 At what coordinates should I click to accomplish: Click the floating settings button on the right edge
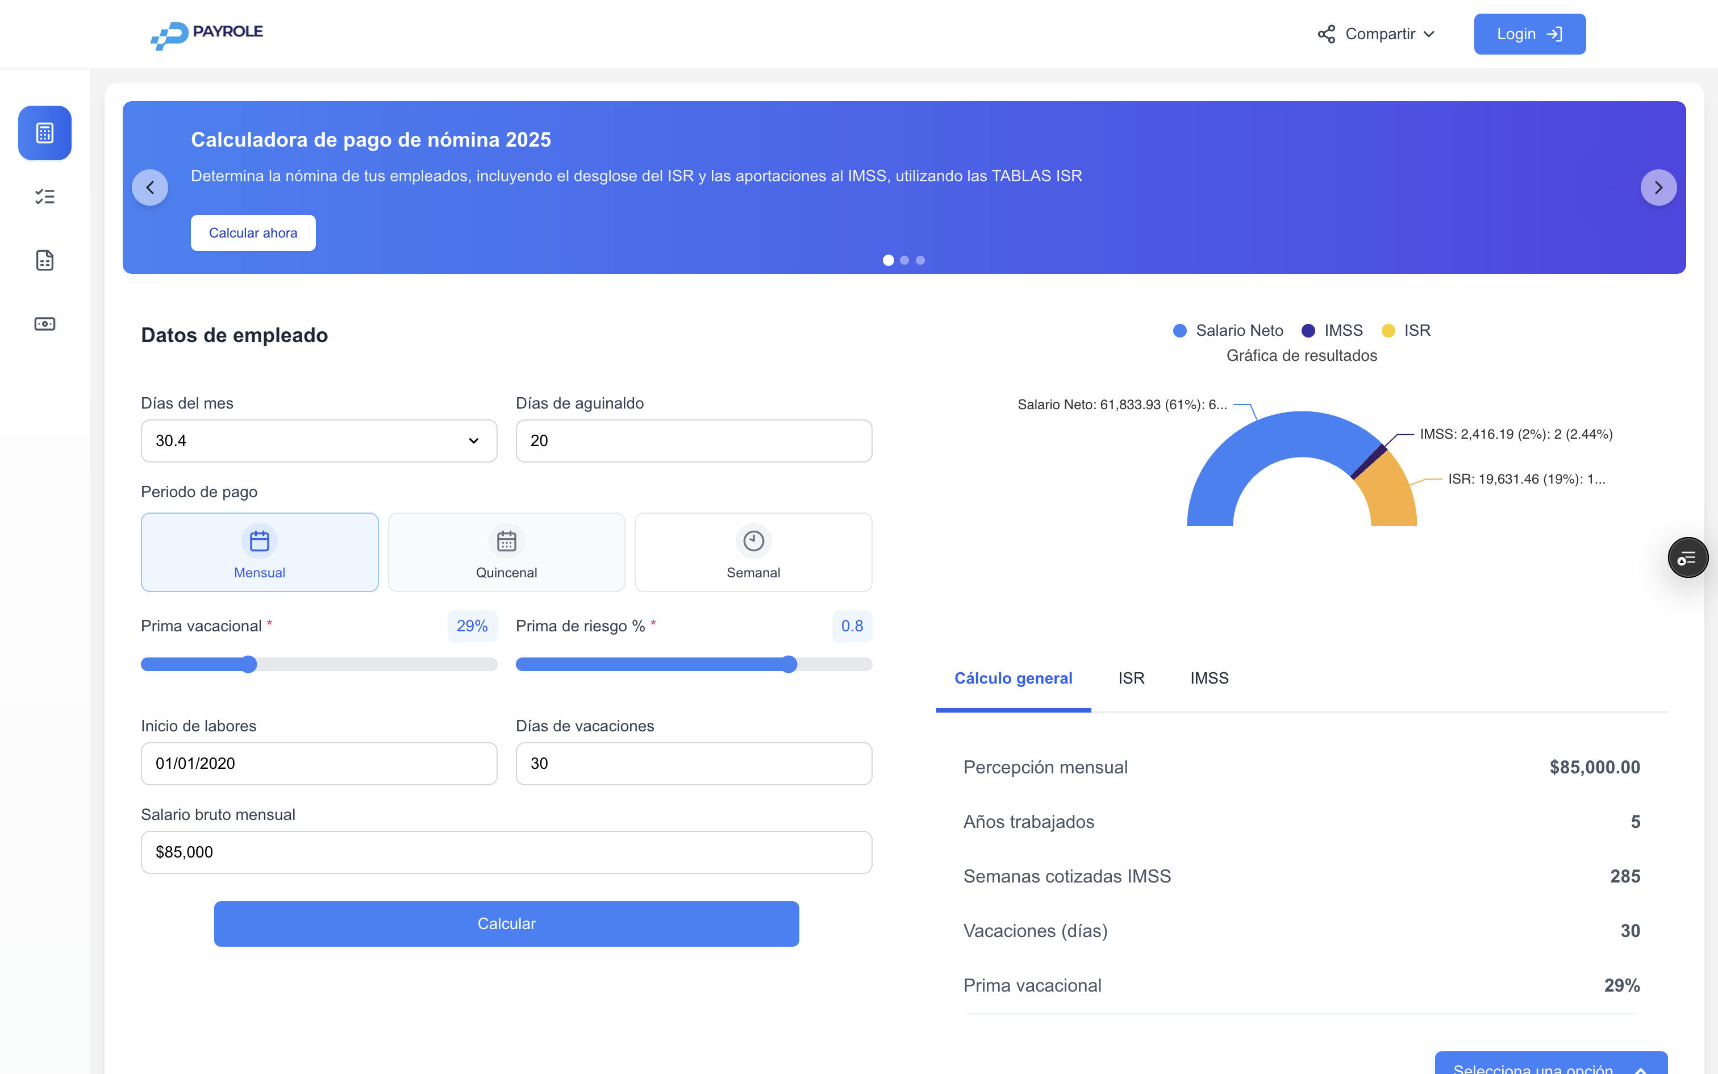1688,557
